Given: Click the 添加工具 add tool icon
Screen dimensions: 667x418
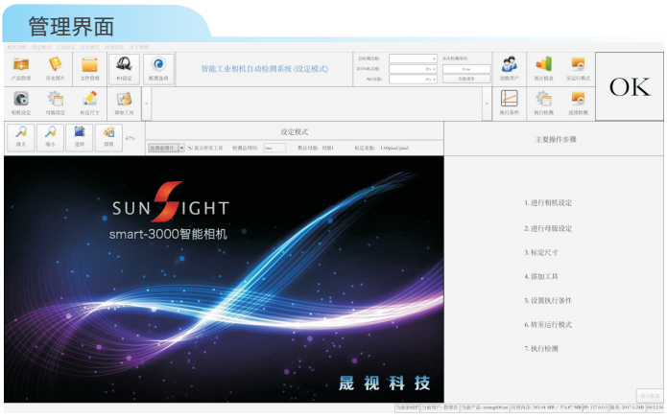Looking at the screenshot, I should coord(124,102).
